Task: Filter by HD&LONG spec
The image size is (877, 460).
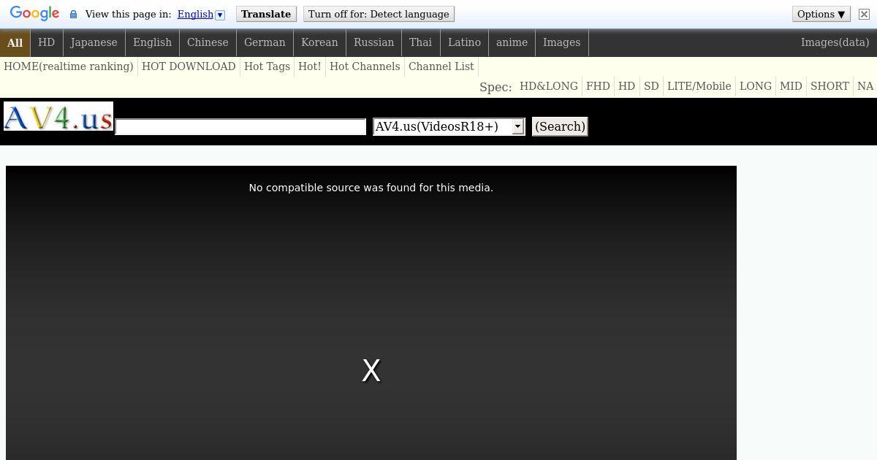Action: point(549,86)
